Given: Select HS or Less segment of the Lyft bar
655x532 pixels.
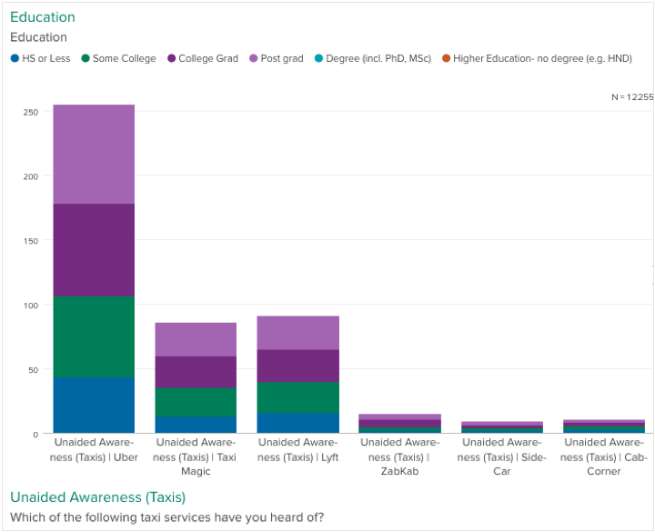Looking at the screenshot, I should click(298, 423).
